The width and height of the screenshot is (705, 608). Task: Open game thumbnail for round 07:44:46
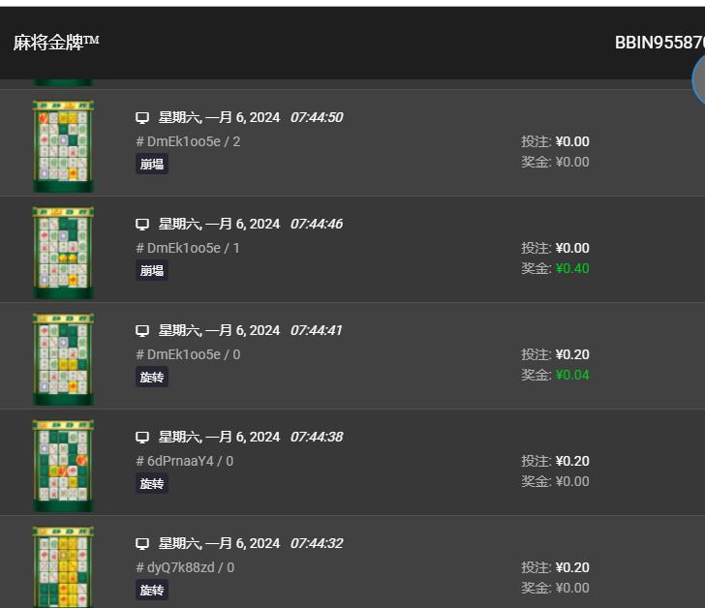pos(63,253)
